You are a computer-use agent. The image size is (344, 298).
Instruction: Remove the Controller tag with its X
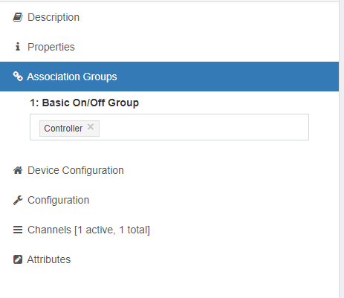91,127
